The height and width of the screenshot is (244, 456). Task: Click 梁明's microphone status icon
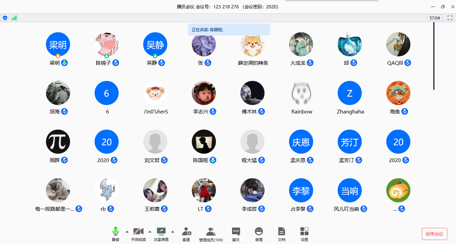click(x=64, y=63)
